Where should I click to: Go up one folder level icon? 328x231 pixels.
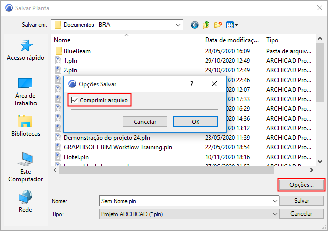(206, 25)
